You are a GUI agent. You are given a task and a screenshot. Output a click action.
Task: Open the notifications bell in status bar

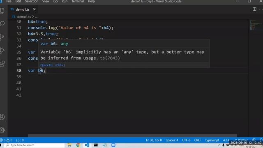pyautogui.click(x=261, y=140)
